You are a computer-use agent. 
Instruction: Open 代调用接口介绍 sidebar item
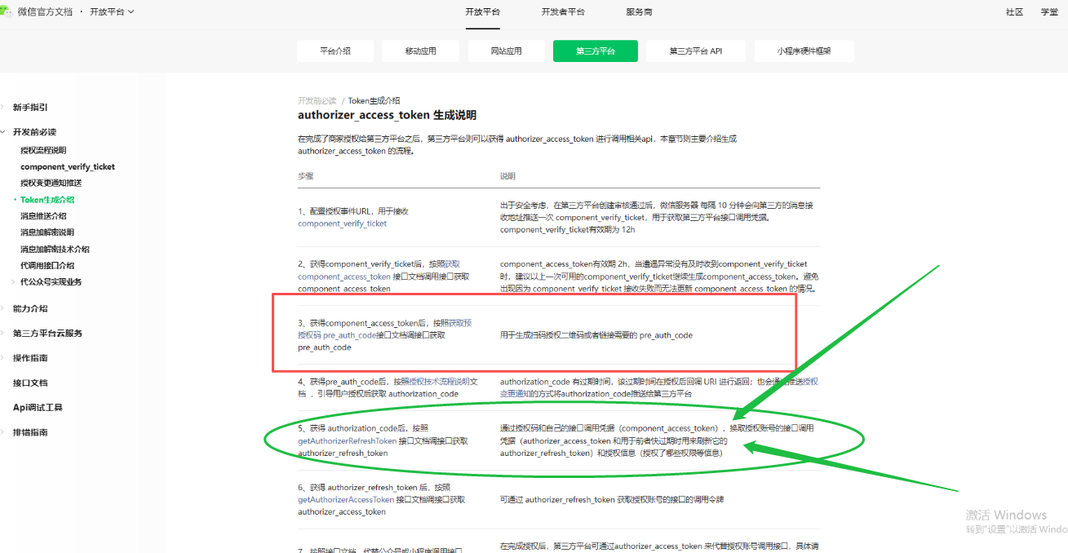[47, 266]
